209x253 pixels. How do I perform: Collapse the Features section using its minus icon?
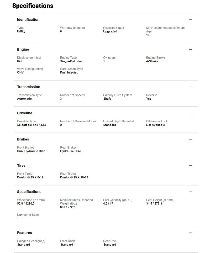[190, 233]
